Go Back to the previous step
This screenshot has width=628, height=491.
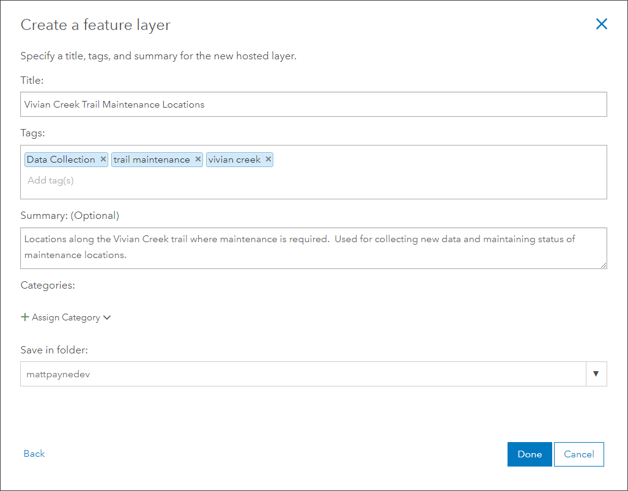coord(34,454)
